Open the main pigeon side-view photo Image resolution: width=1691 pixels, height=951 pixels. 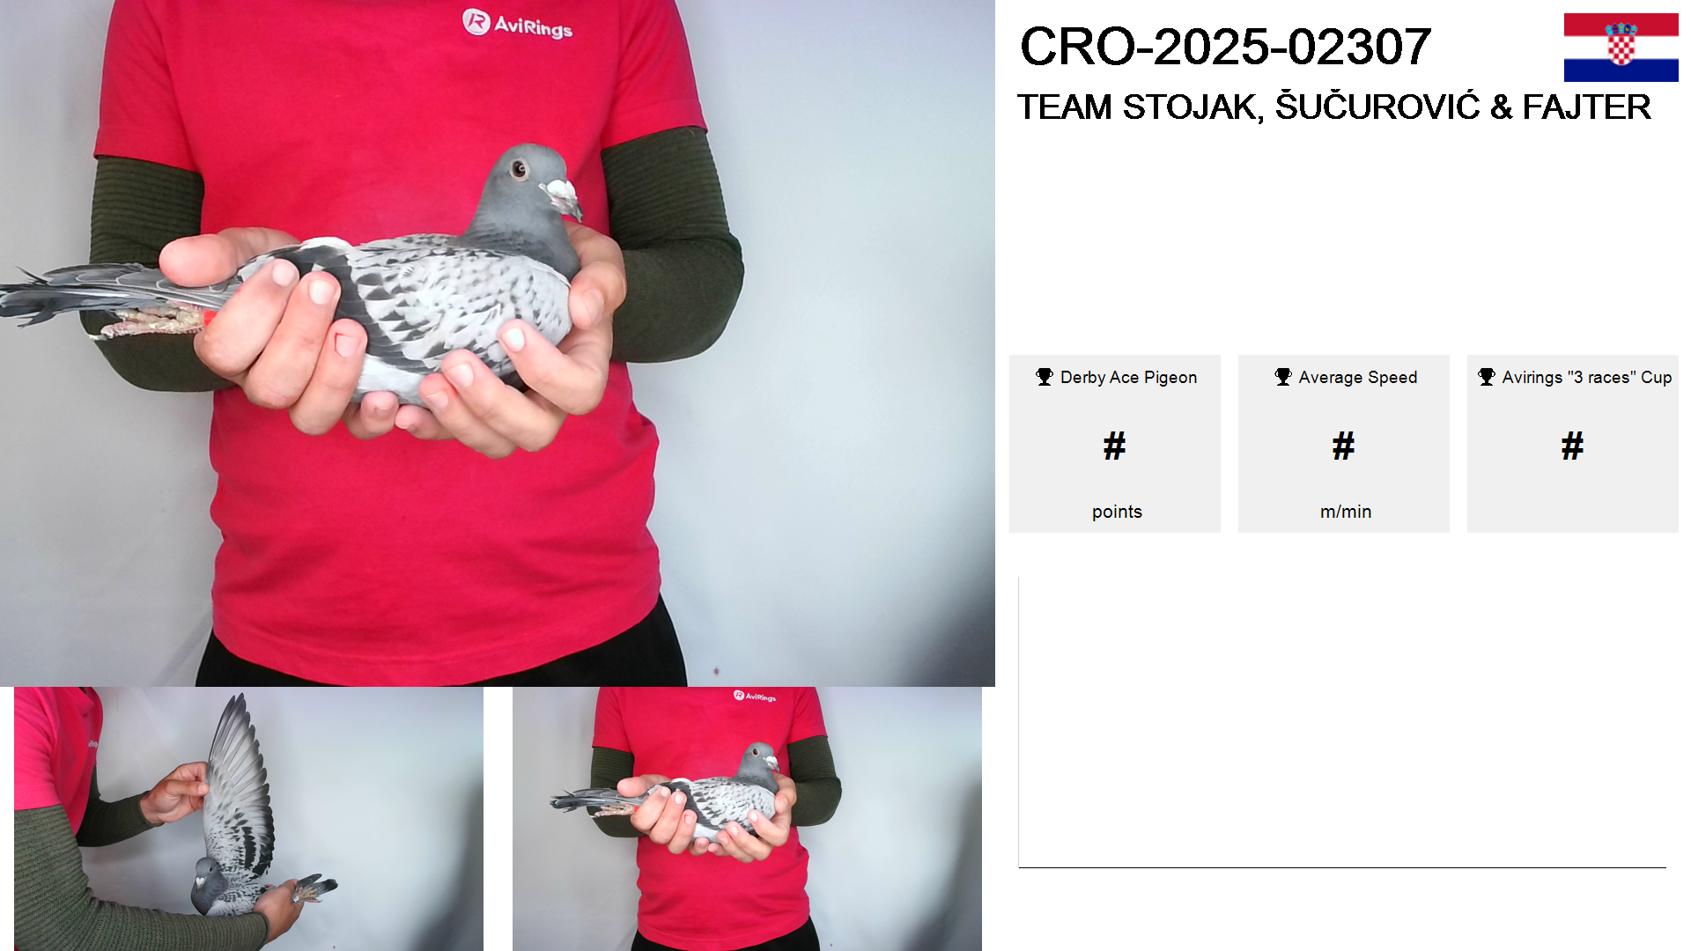498,343
